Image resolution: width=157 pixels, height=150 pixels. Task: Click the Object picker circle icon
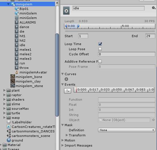[153, 120]
